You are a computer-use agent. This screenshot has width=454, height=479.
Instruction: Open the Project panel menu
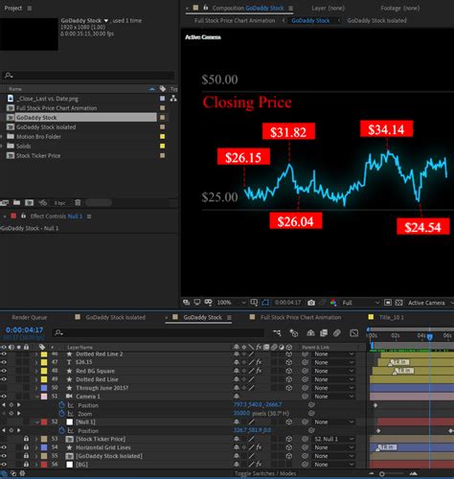click(30, 9)
